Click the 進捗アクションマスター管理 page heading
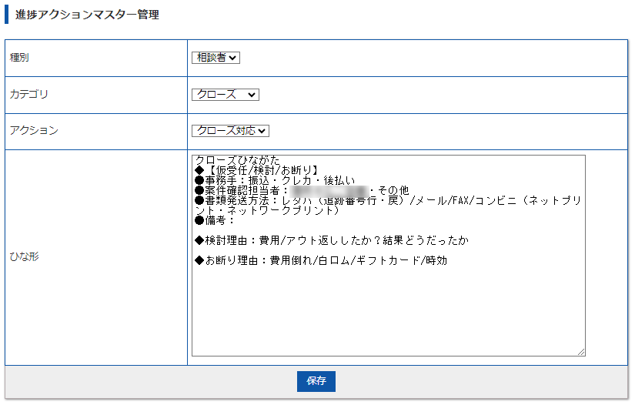This screenshot has width=635, height=405. click(87, 15)
